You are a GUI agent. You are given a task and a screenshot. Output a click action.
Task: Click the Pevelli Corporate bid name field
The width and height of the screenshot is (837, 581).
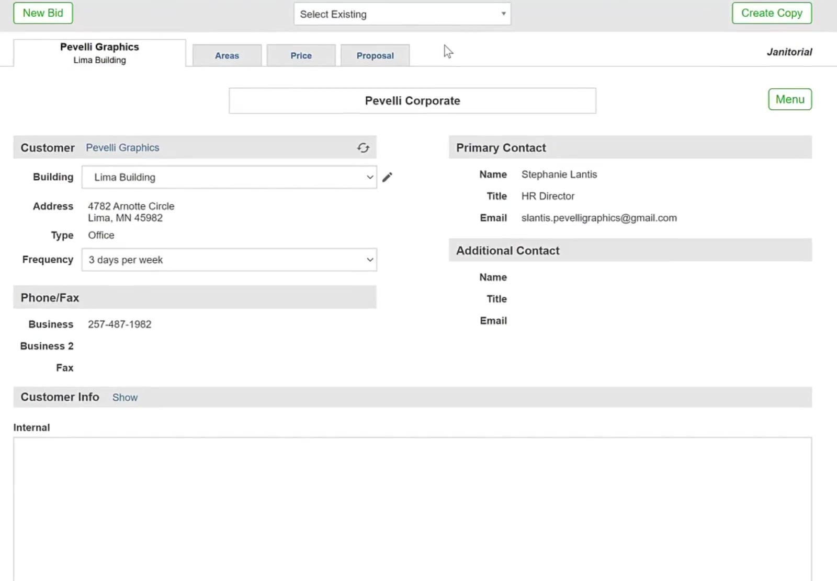(x=412, y=101)
